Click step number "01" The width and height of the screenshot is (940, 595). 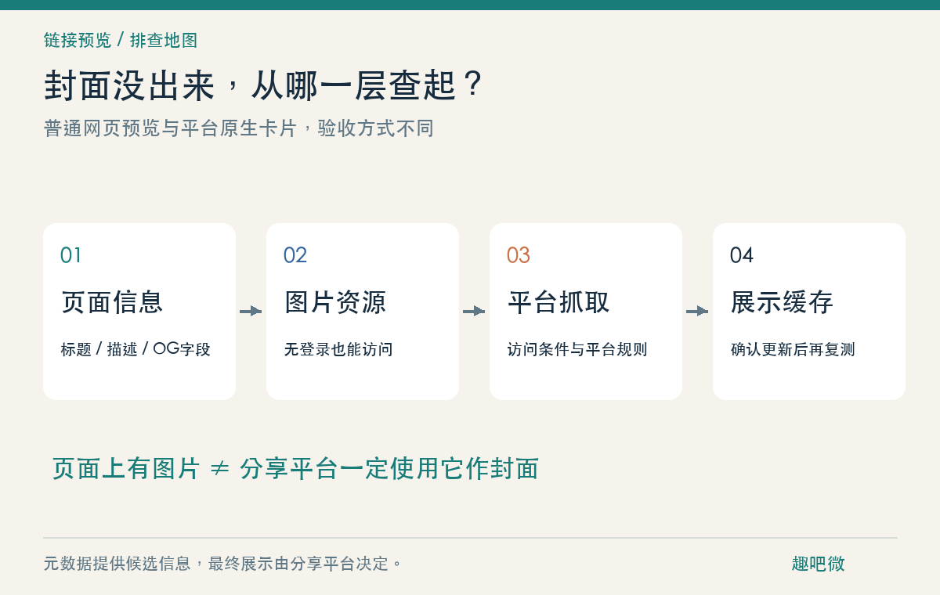click(x=71, y=255)
